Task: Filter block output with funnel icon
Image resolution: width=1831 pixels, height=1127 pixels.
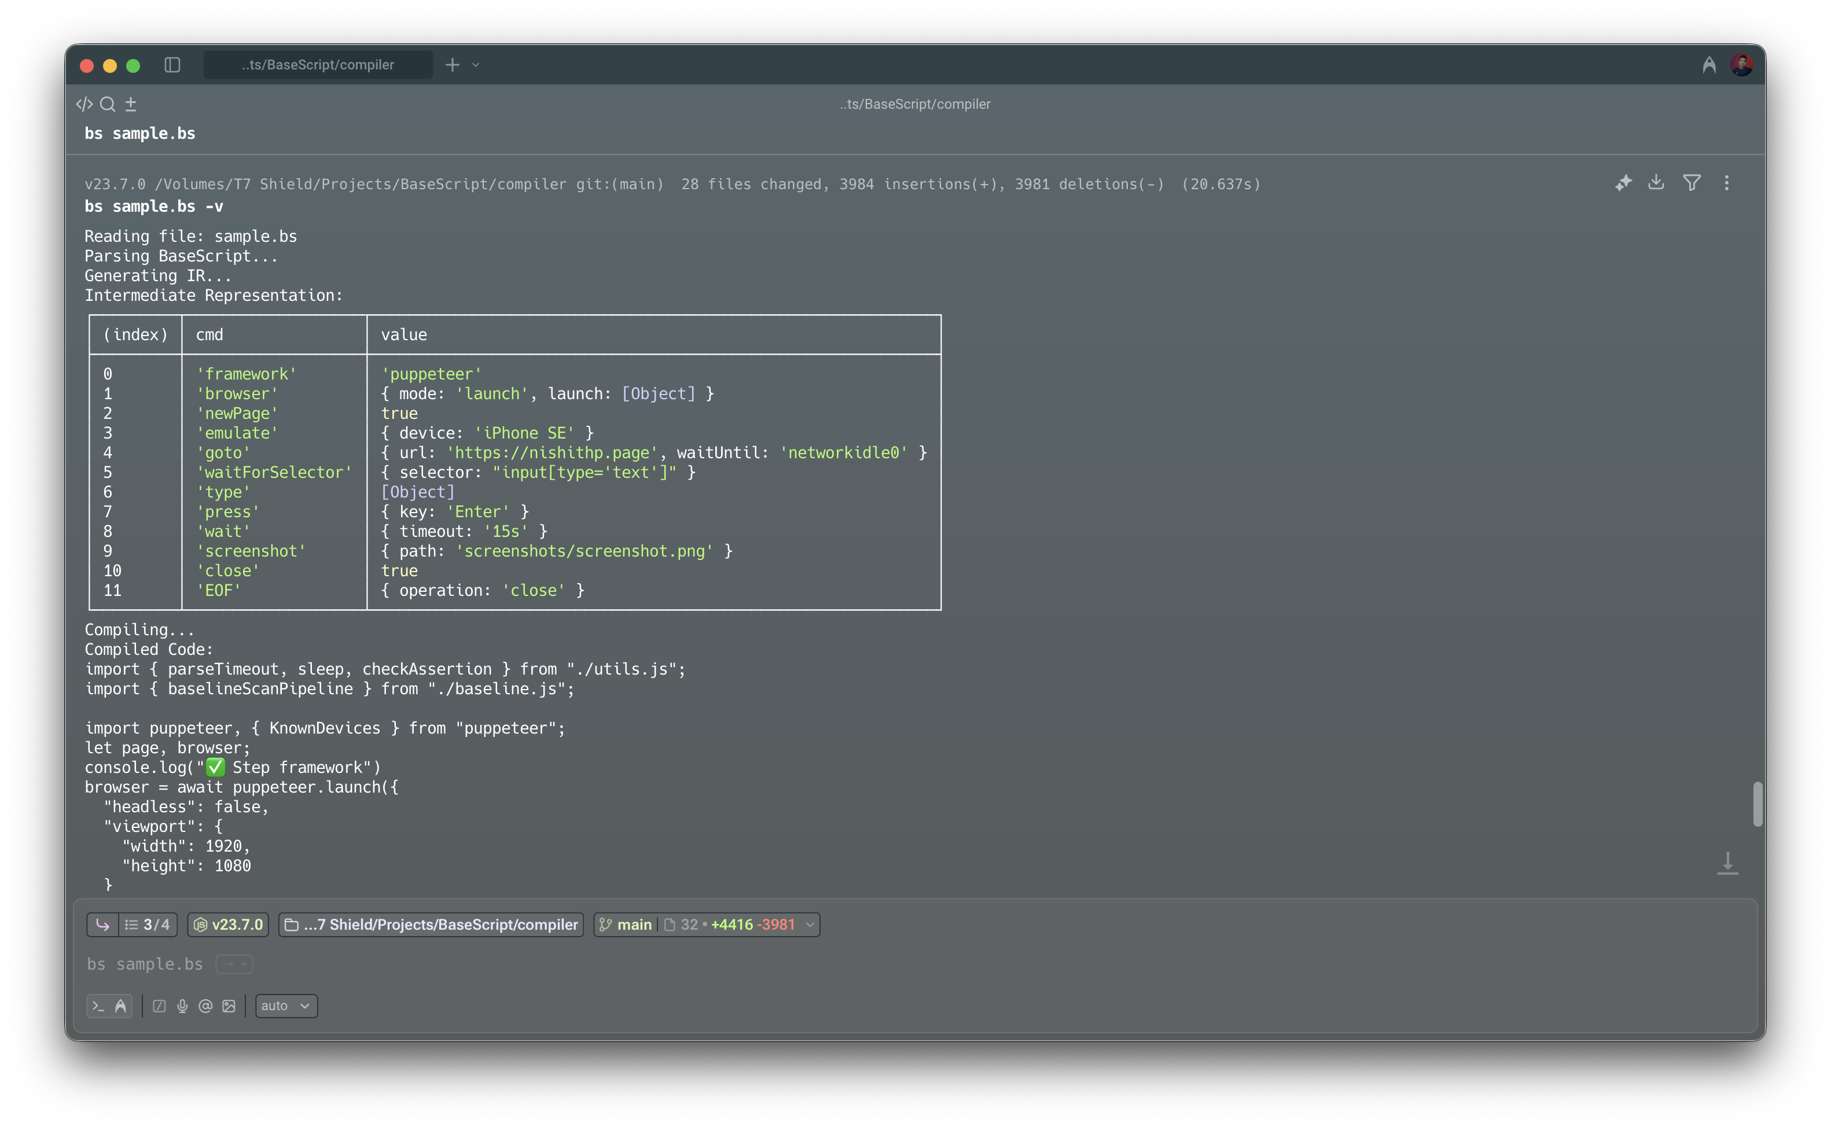Action: click(x=1692, y=183)
